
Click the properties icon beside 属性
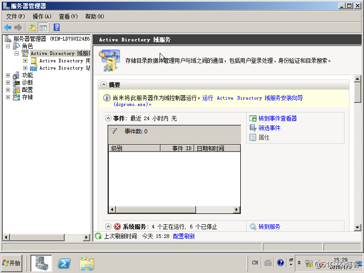pos(253,137)
